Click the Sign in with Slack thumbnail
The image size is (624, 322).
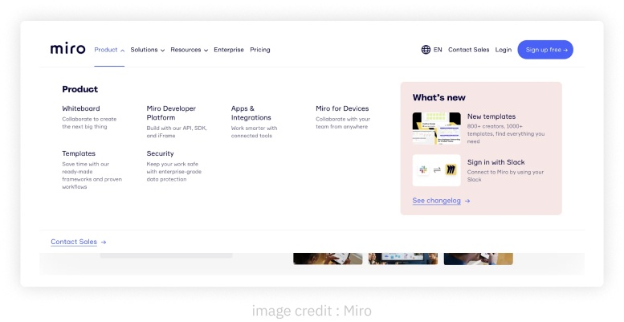point(437,170)
